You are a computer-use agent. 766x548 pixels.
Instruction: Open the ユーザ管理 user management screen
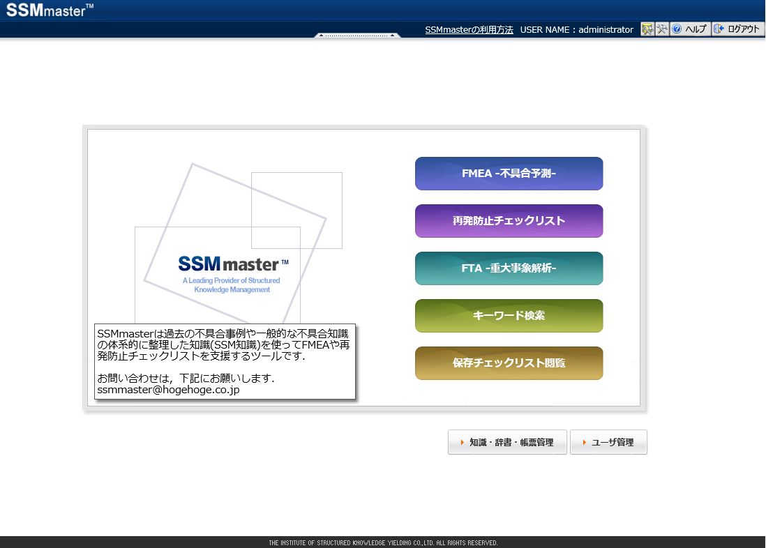[608, 442]
